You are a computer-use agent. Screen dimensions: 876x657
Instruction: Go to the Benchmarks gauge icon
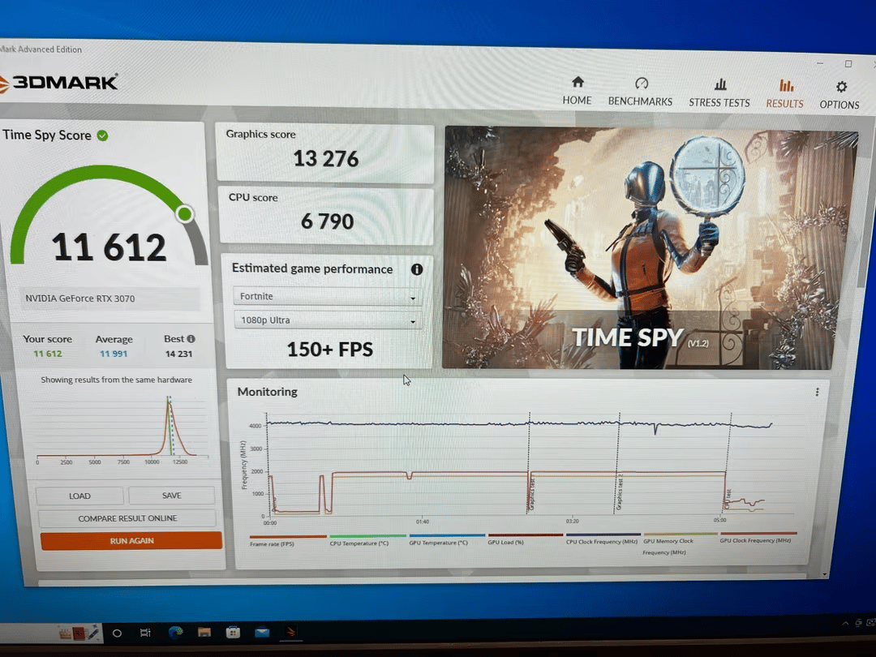click(x=641, y=84)
